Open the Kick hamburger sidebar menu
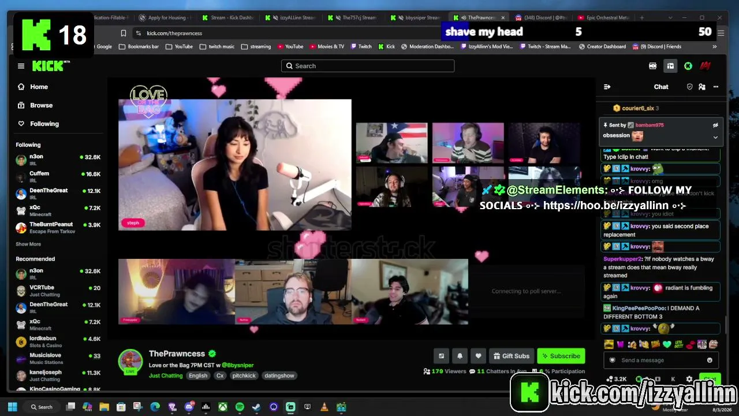Image resolution: width=739 pixels, height=416 pixels. pyautogui.click(x=21, y=66)
